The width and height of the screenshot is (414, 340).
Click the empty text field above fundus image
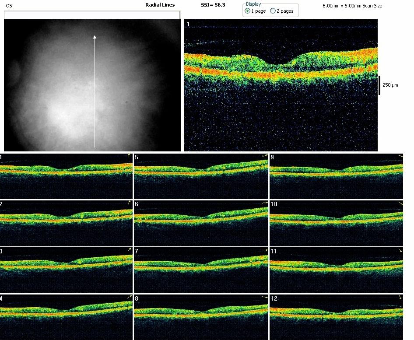[x=92, y=15]
